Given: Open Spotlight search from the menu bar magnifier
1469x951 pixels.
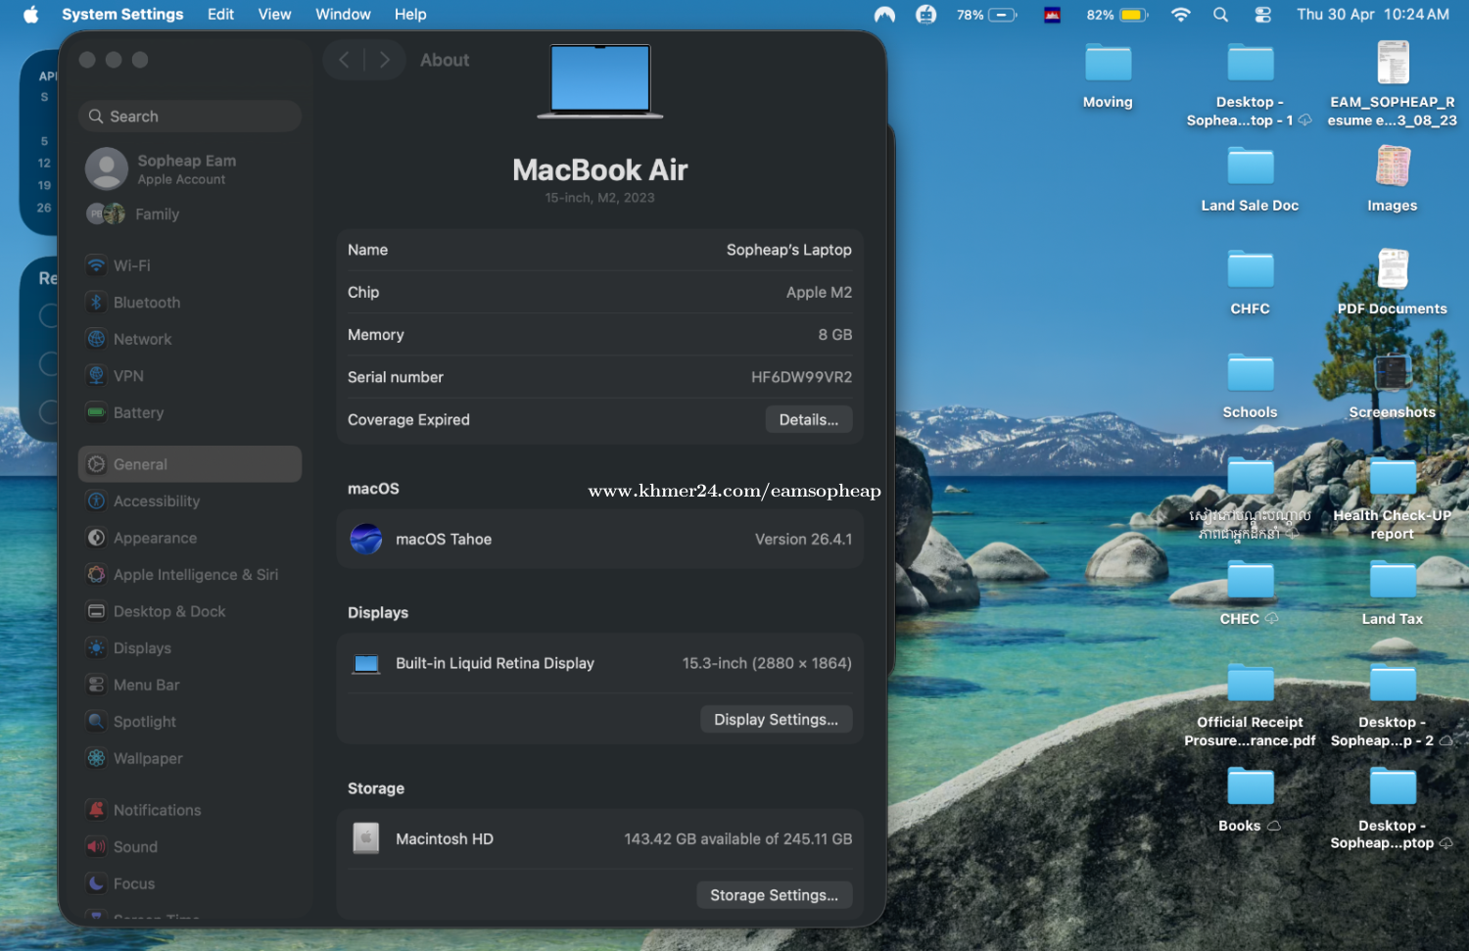Looking at the screenshot, I should tap(1220, 15).
